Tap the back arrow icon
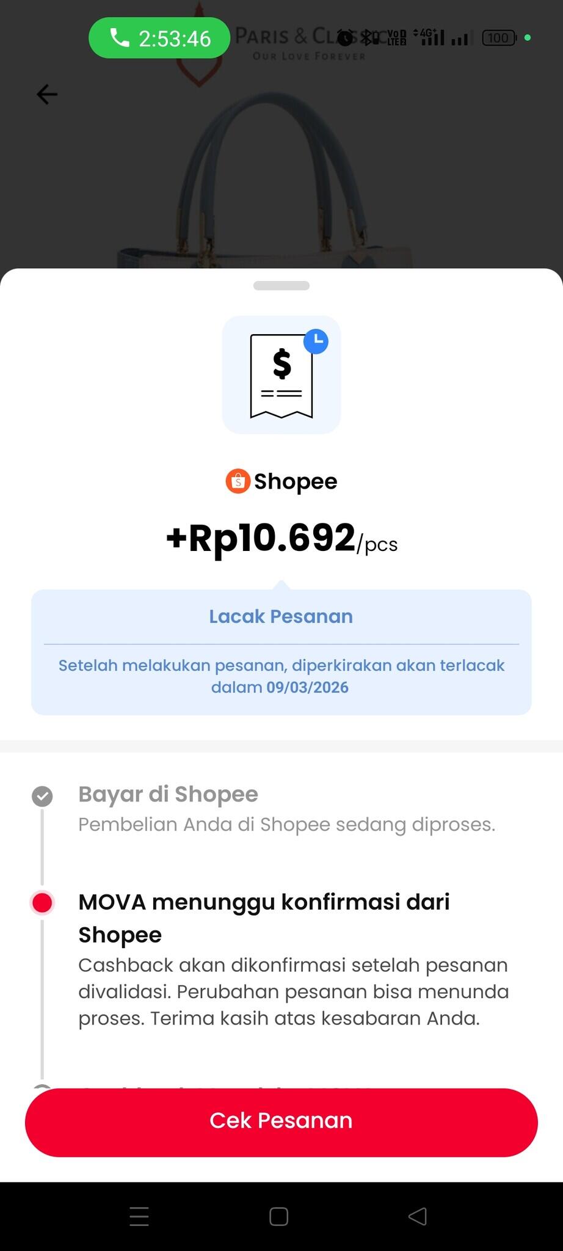The width and height of the screenshot is (563, 1251). [x=47, y=94]
